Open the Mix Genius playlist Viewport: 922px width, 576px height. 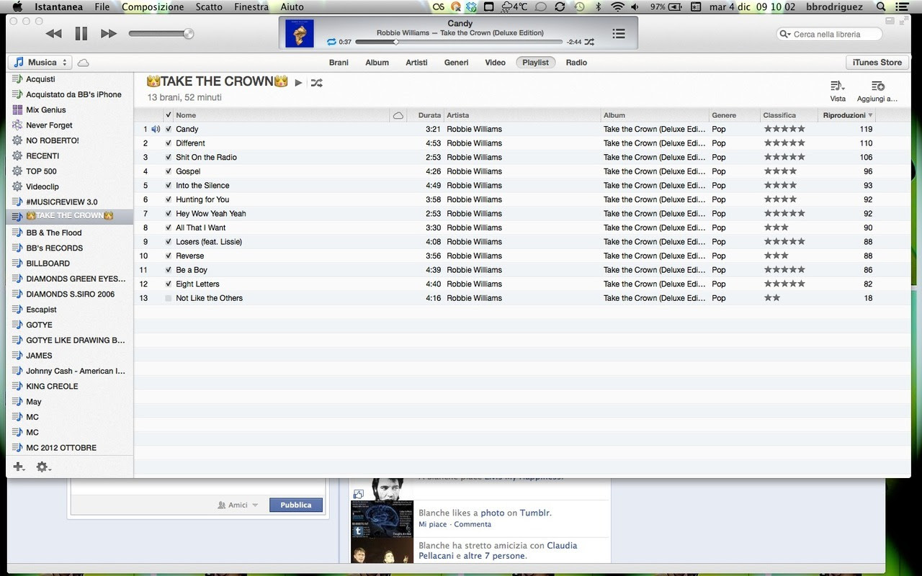click(46, 110)
